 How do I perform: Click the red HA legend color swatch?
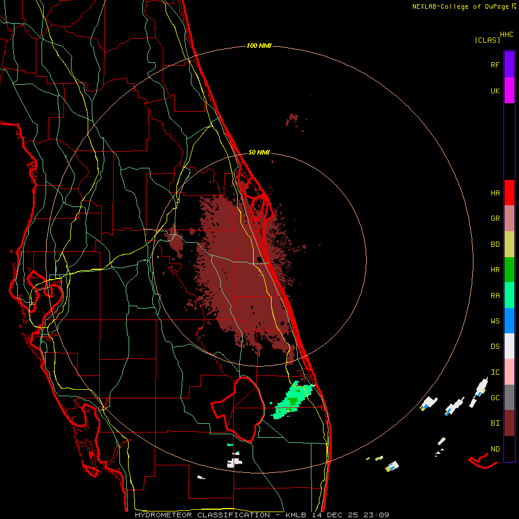(x=509, y=193)
